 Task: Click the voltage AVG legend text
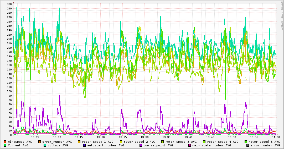[x=58, y=145]
